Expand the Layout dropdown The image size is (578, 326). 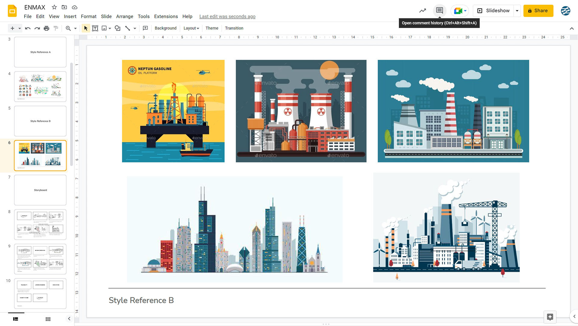[x=191, y=28]
